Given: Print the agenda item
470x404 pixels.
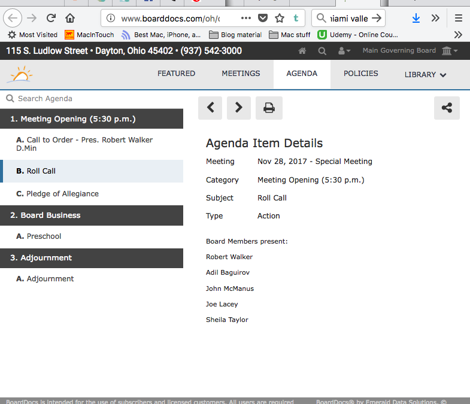Looking at the screenshot, I should click(269, 108).
